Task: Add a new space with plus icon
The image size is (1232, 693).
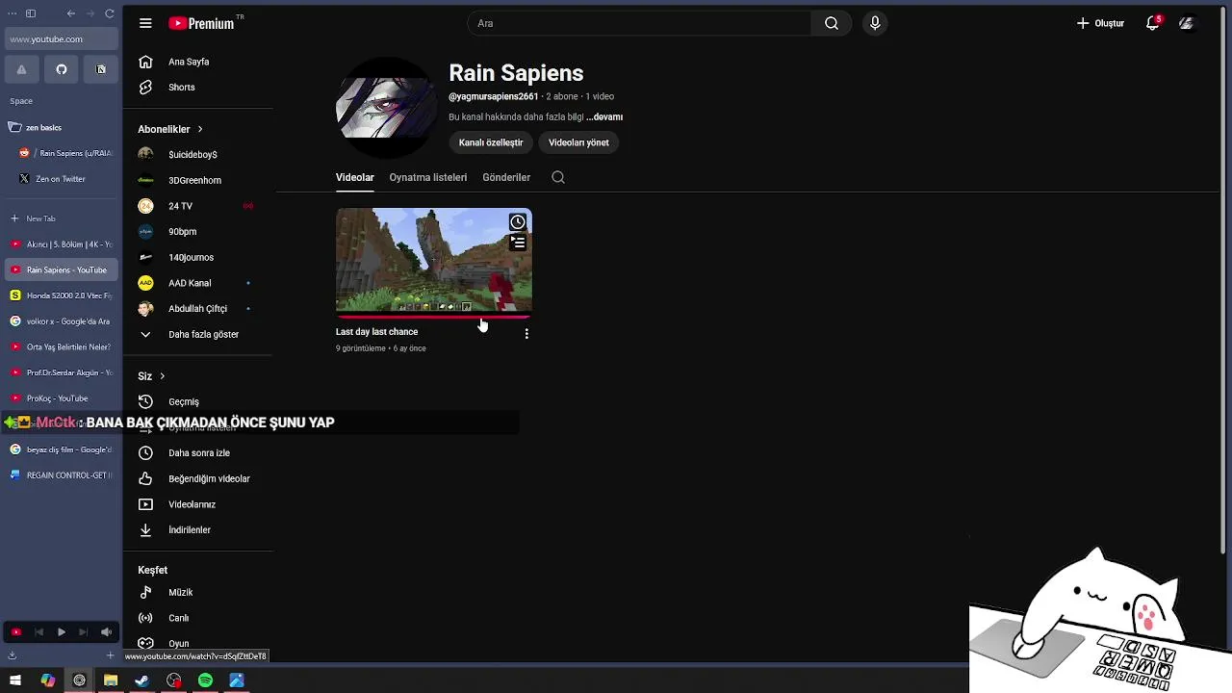Action: [110, 655]
